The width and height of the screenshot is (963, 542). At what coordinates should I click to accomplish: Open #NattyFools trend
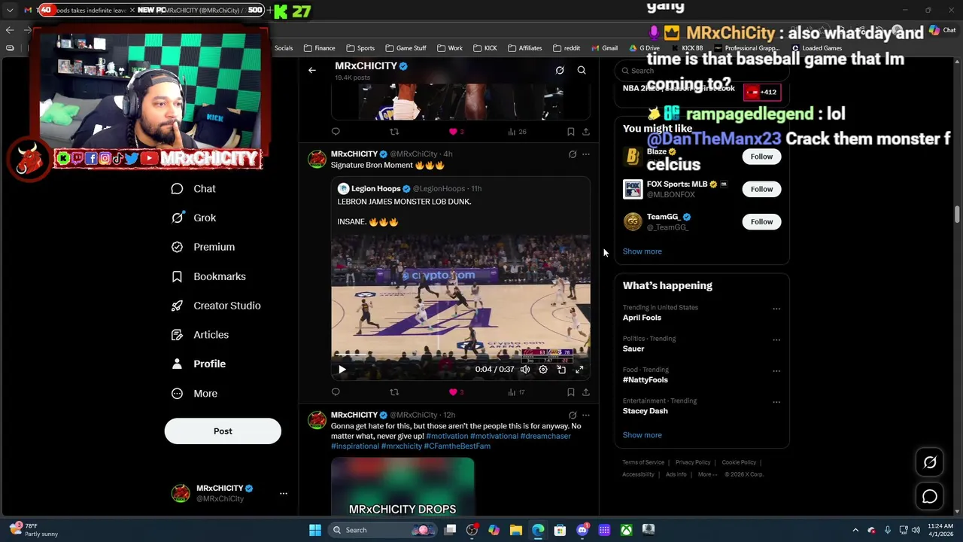[x=645, y=380]
